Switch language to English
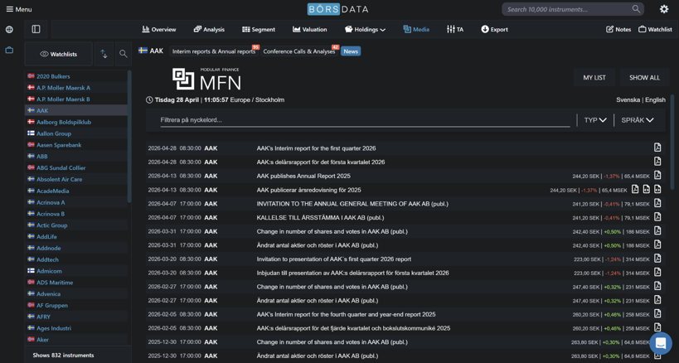This screenshot has width=679, height=363. click(x=655, y=100)
